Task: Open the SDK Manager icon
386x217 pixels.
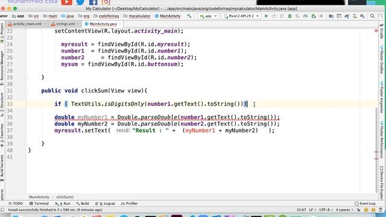Action: pos(362,16)
